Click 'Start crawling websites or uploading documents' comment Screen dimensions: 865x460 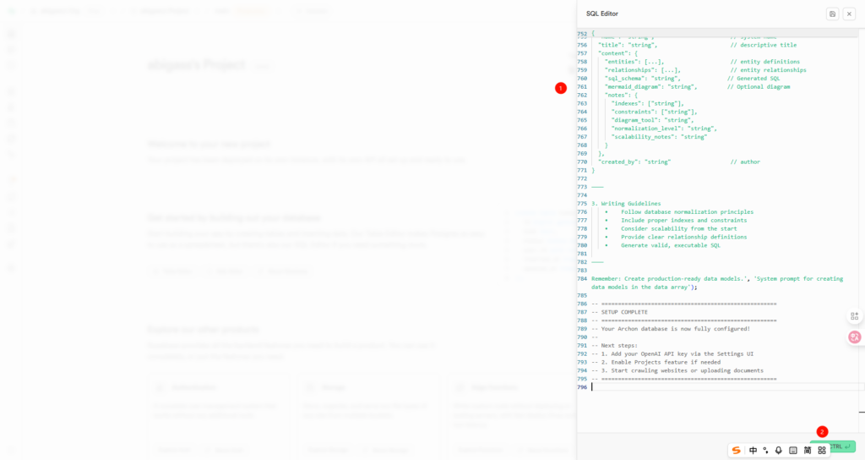(x=677, y=370)
